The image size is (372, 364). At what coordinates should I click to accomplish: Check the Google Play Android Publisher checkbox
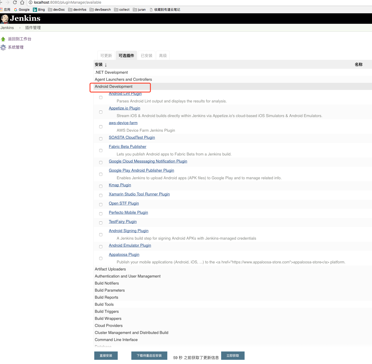(x=101, y=174)
